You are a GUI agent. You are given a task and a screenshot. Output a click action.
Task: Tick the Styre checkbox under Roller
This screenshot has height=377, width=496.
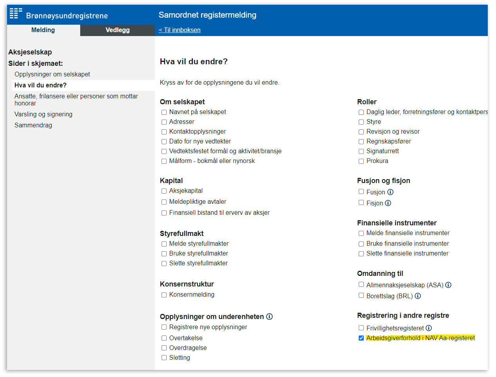point(361,122)
